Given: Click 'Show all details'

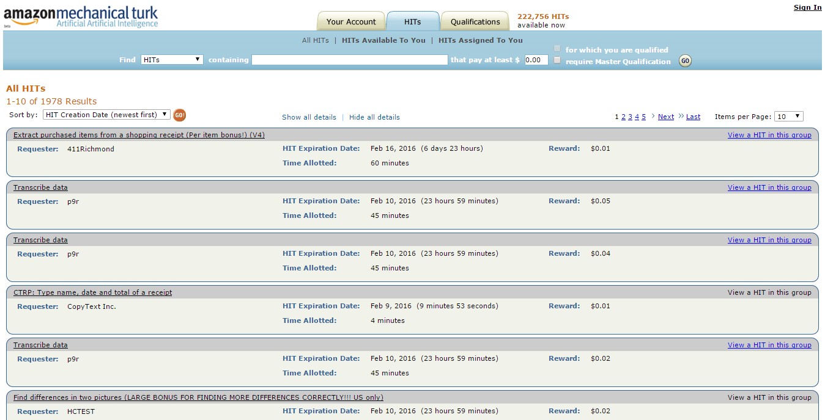Looking at the screenshot, I should click(308, 117).
